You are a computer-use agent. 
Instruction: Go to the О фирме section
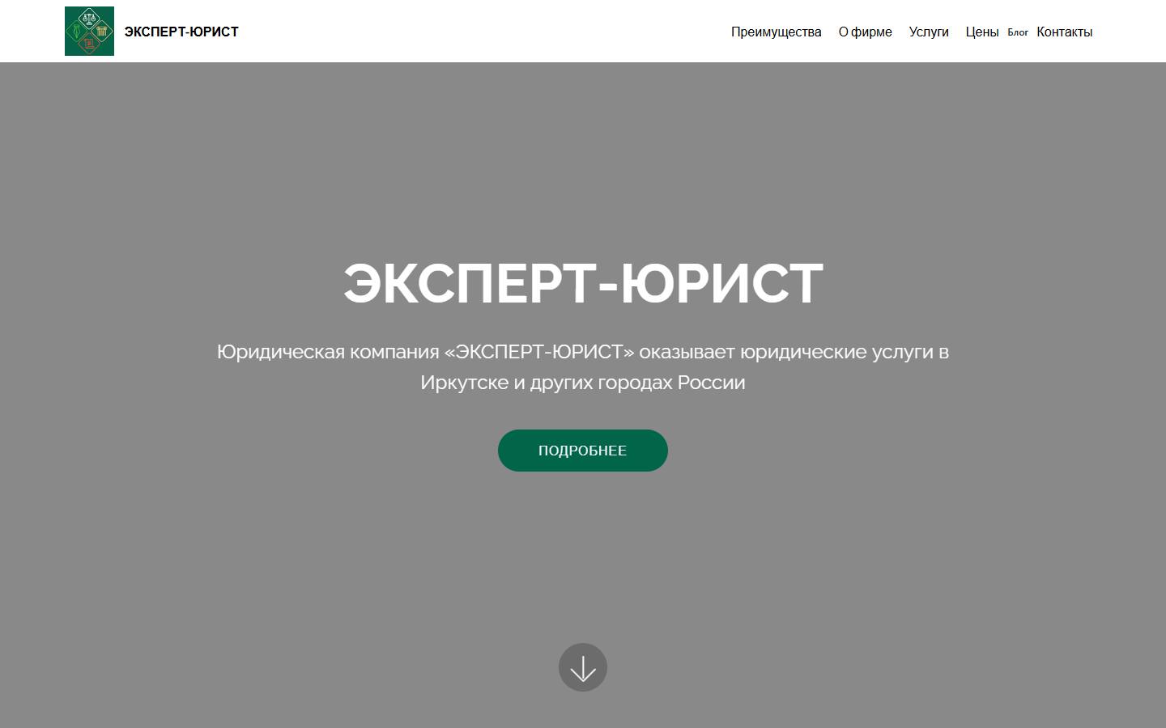(865, 32)
